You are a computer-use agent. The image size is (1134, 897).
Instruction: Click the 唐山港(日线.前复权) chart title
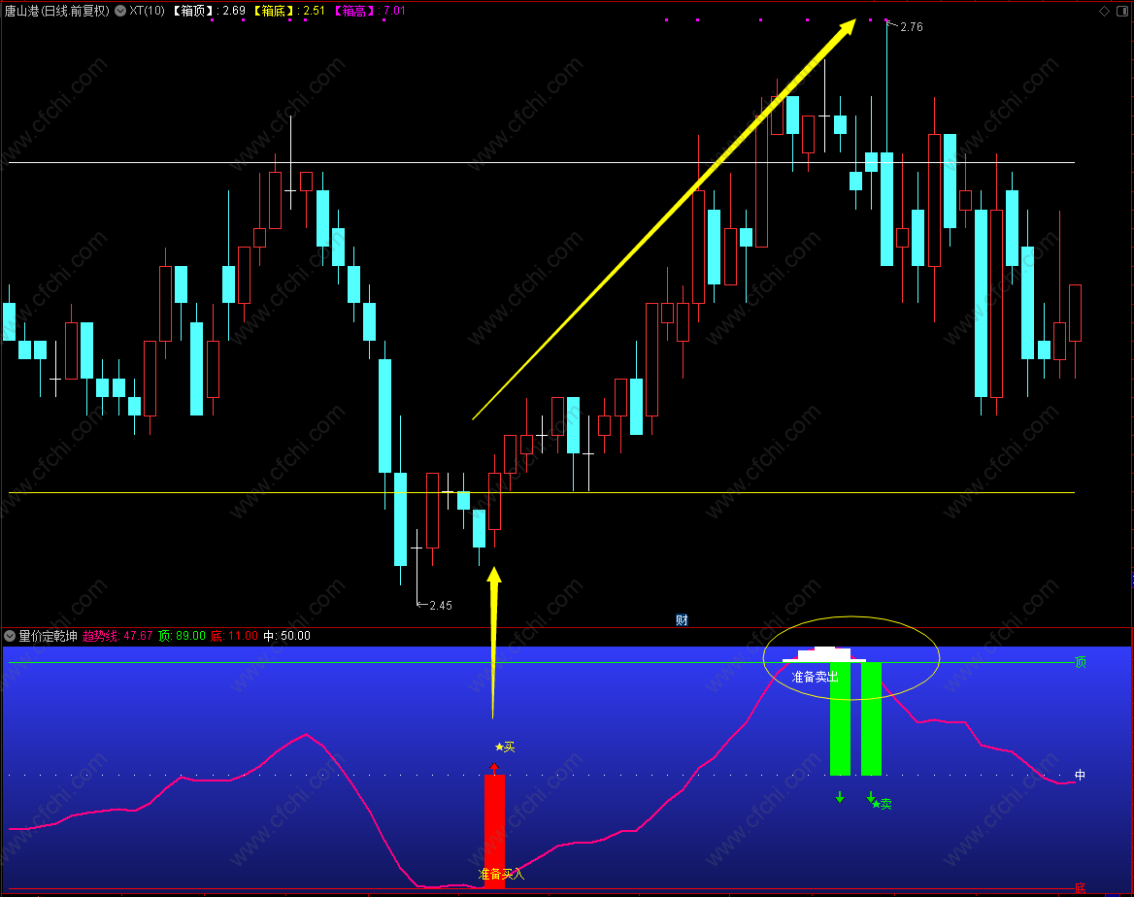pos(57,11)
